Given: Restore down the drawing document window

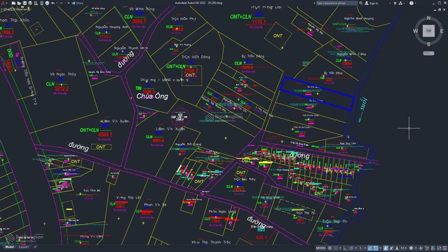Looking at the screenshot, I should click(x=439, y=10).
